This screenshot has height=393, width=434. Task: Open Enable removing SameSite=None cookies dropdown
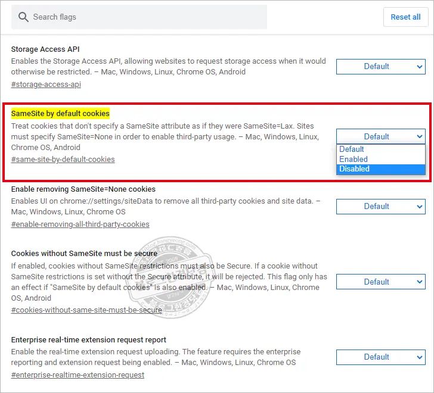pyautogui.click(x=380, y=207)
